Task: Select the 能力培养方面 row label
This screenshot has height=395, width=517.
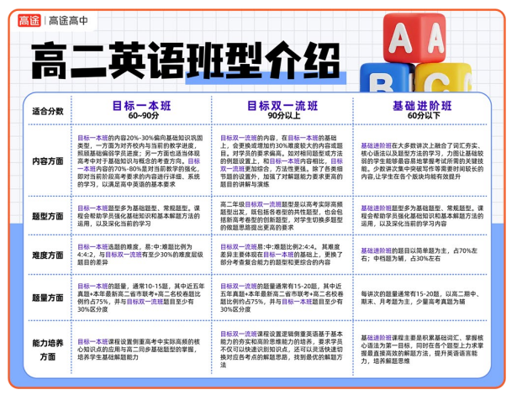Action: [48, 350]
